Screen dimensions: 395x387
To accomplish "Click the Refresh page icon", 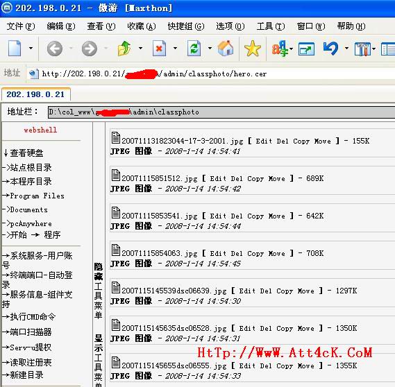I will [194, 48].
